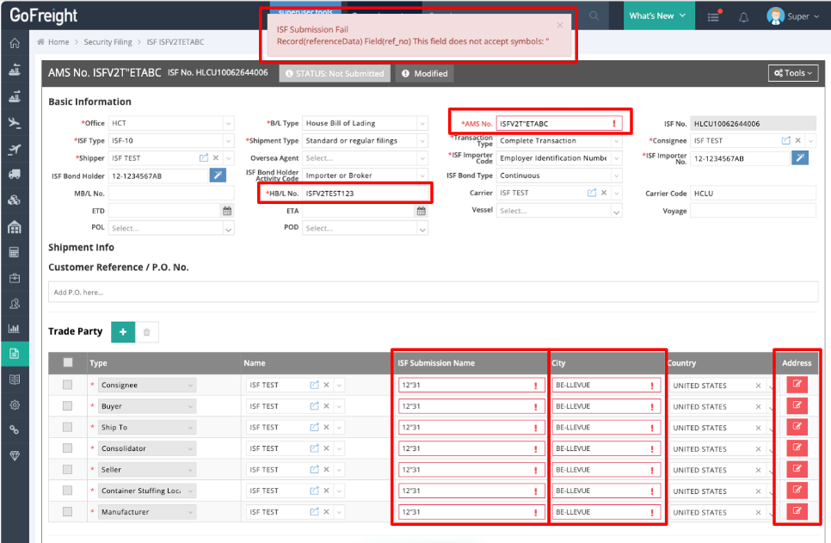Open the ETD calendar picker icon
The image size is (831, 543).
click(x=227, y=211)
